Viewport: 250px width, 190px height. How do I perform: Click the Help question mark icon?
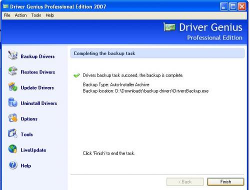pyautogui.click(x=12, y=165)
